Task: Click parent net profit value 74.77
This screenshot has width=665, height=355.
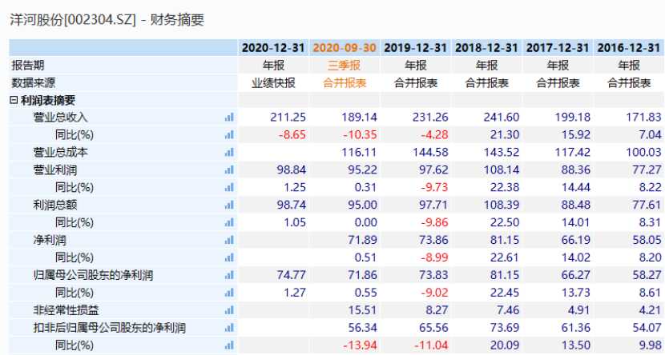Action: 292,276
